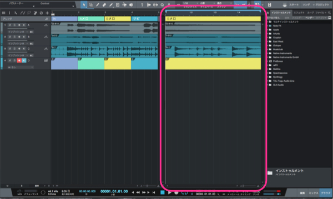Image resolution: width=333 pixels, height=199 pixels.
Task: Open track D instrument output dropdown
Action: click(x=21, y=67)
